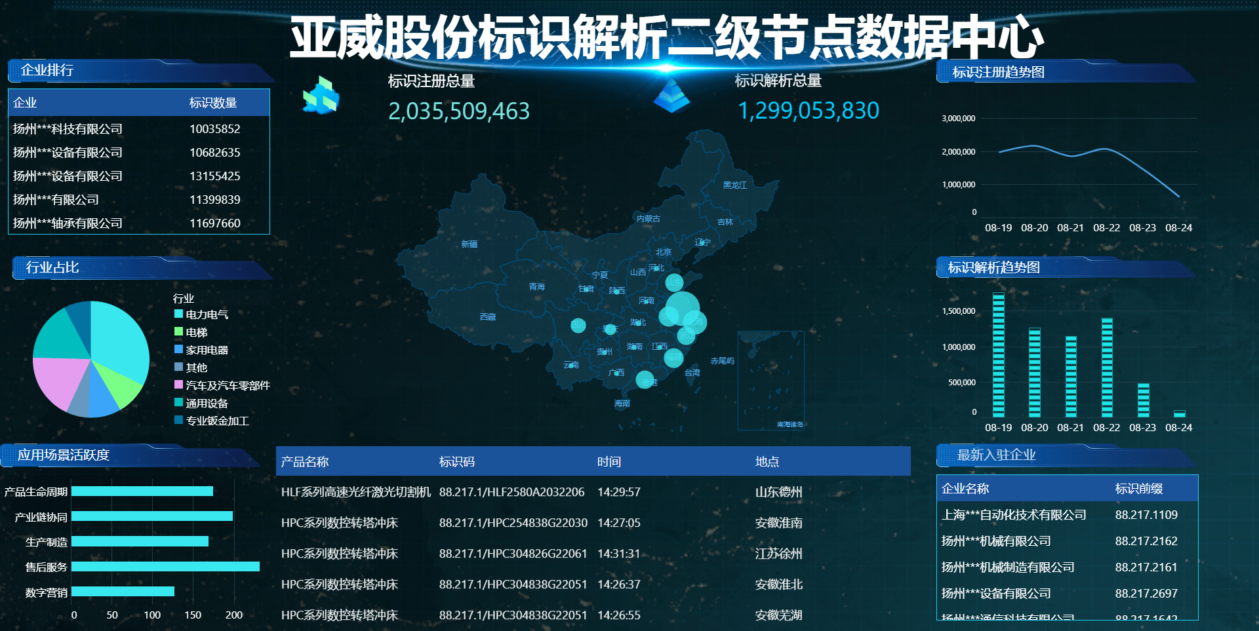Select the 企业排行 panel header
The width and height of the screenshot is (1259, 631).
(x=141, y=70)
